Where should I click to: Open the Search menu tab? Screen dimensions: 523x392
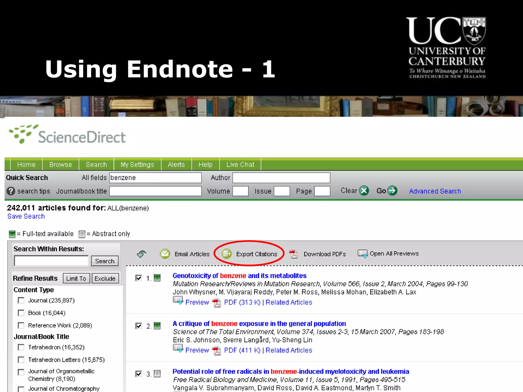pyautogui.click(x=96, y=165)
